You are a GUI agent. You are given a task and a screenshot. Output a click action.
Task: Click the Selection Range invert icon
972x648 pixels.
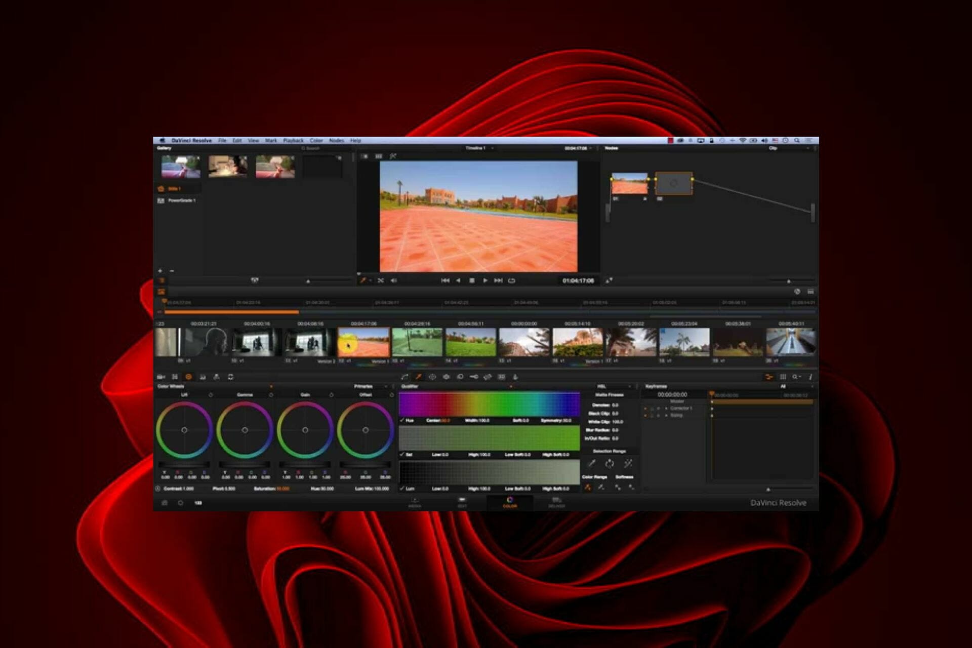click(610, 463)
